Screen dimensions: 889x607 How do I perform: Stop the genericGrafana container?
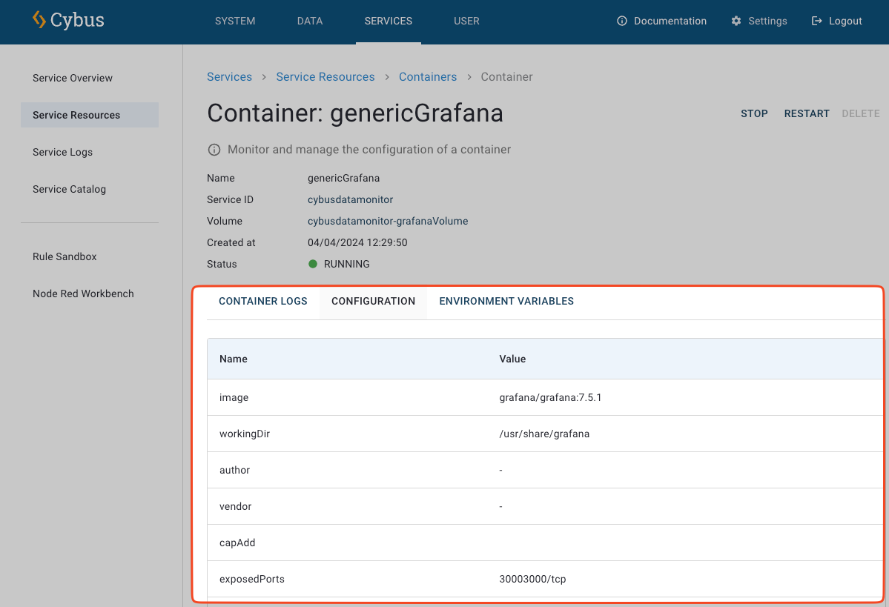coord(754,113)
